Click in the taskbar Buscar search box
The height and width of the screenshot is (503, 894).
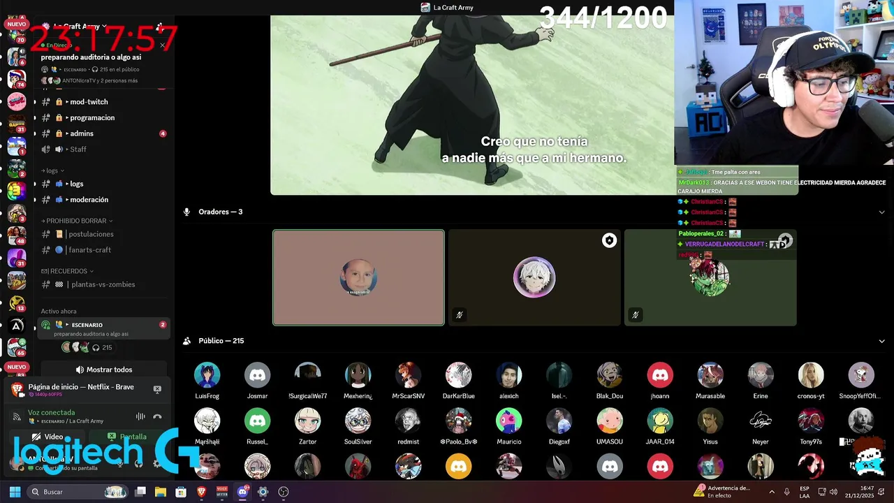79,492
